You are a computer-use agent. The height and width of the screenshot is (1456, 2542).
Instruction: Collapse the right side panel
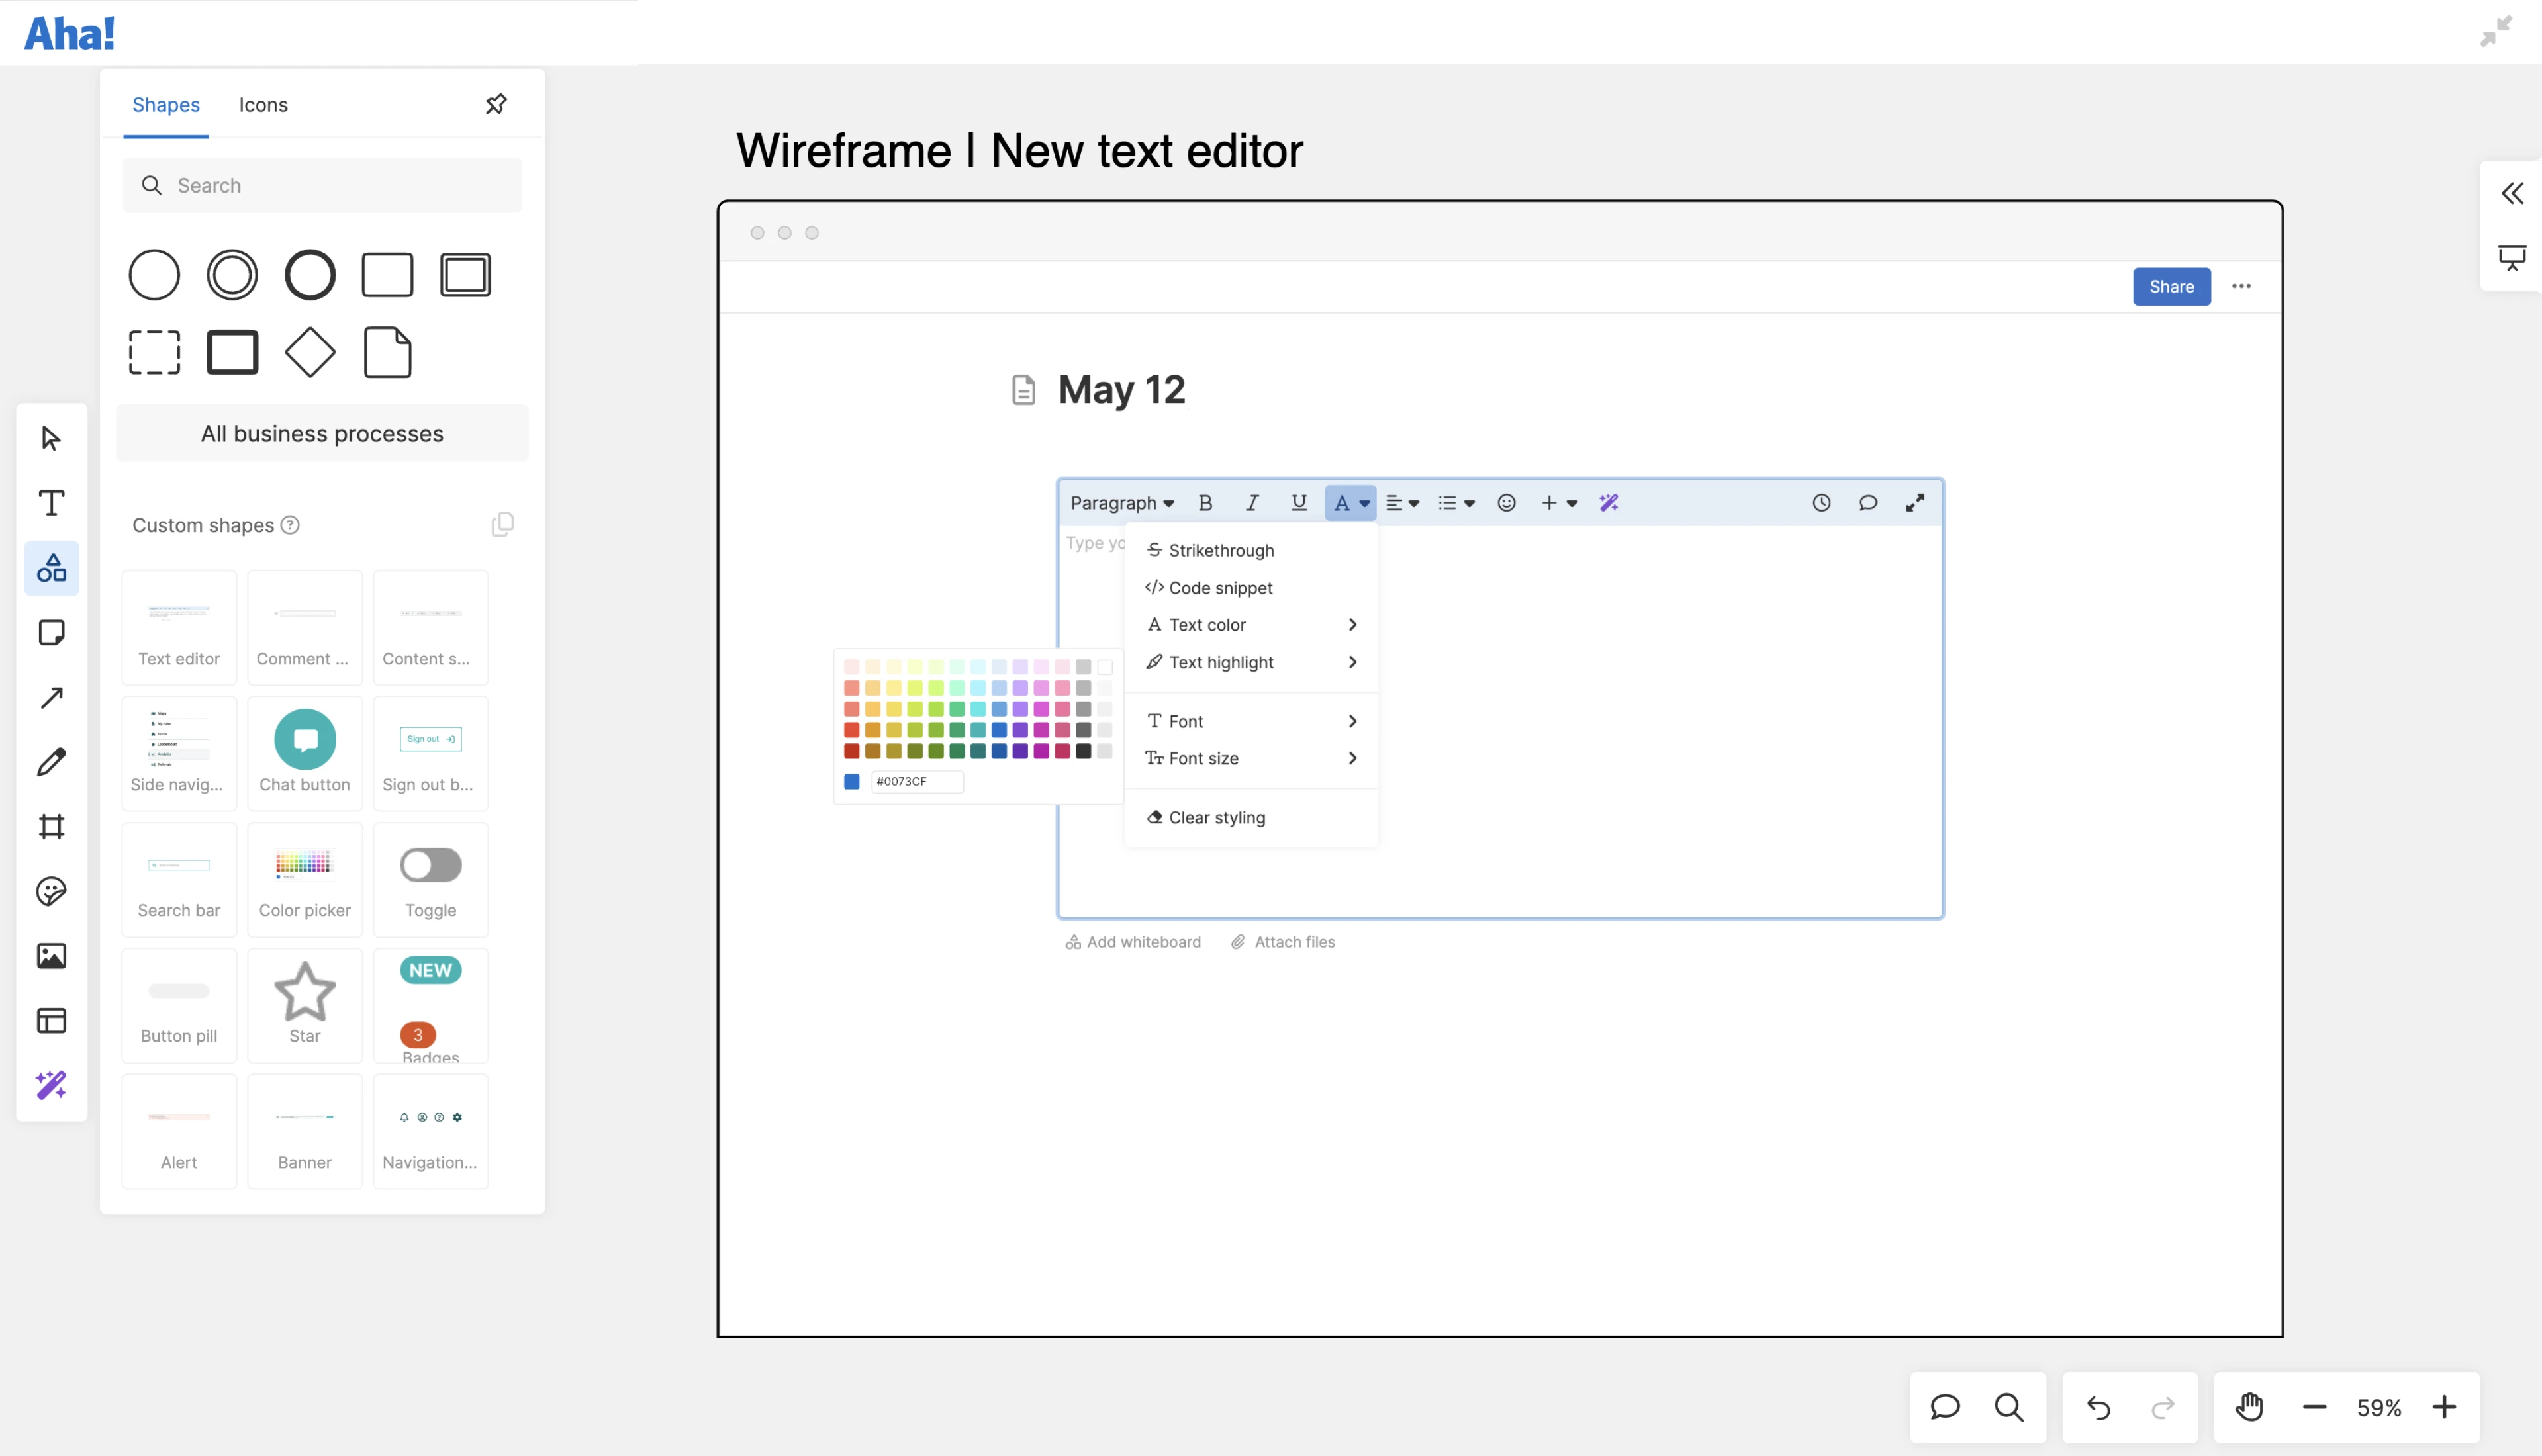[x=2512, y=193]
